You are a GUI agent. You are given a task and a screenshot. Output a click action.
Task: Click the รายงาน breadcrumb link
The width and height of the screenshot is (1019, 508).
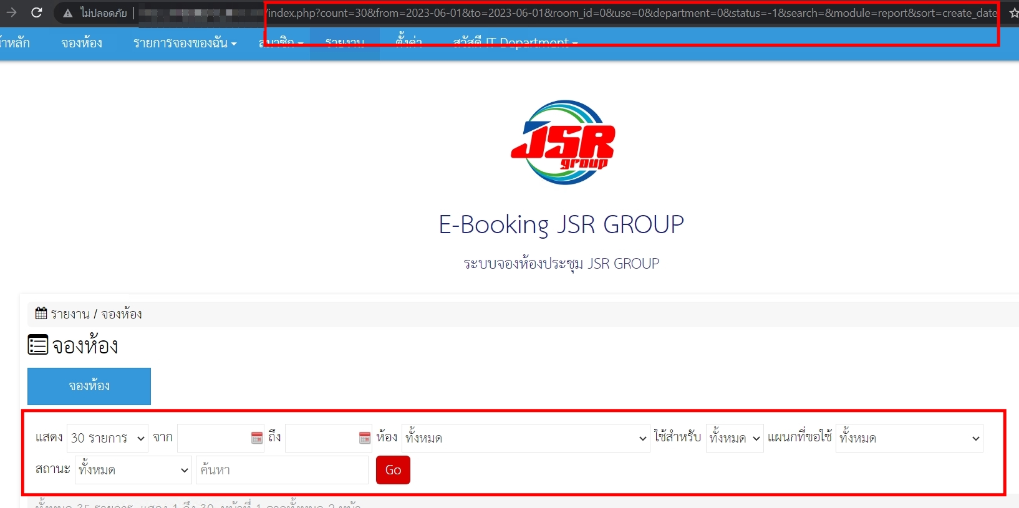pyautogui.click(x=70, y=314)
